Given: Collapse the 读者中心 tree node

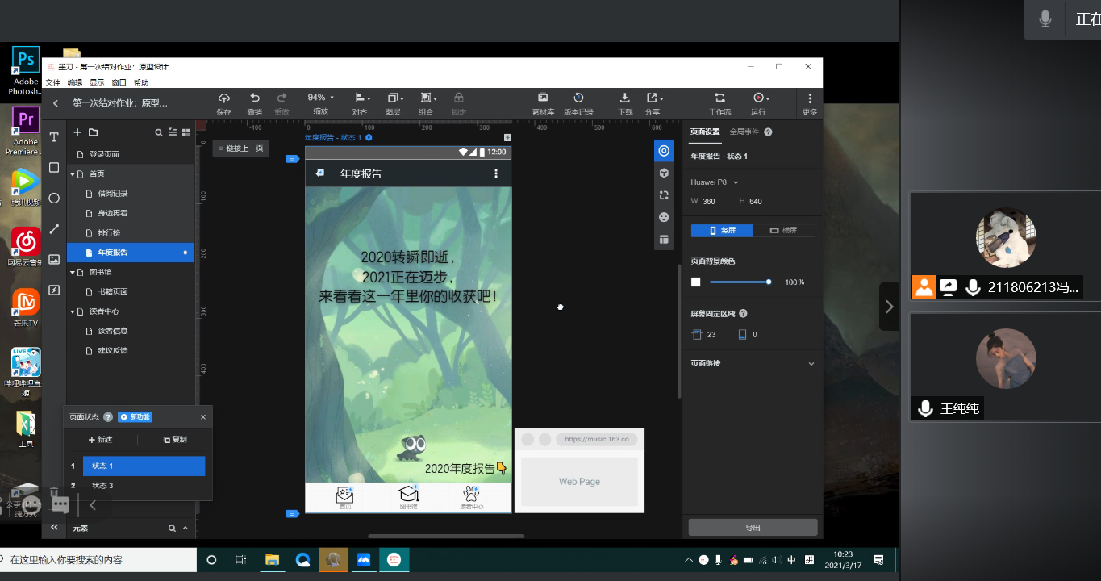Looking at the screenshot, I should point(72,311).
